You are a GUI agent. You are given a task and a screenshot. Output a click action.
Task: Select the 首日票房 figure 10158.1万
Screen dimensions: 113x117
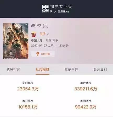pos(28,107)
